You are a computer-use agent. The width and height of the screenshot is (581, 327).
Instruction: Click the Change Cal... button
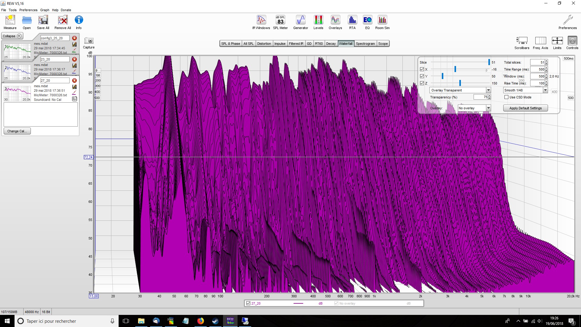click(x=17, y=131)
